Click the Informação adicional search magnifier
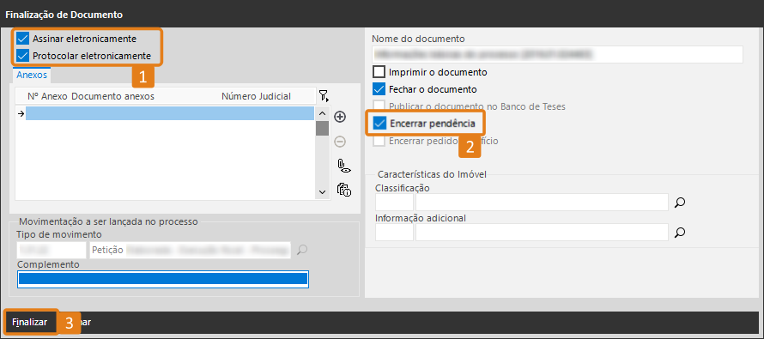The image size is (764, 339). [x=680, y=233]
